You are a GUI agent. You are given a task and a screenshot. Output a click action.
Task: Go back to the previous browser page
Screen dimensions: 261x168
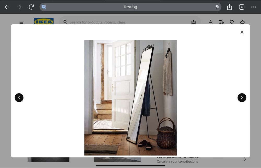click(7, 7)
